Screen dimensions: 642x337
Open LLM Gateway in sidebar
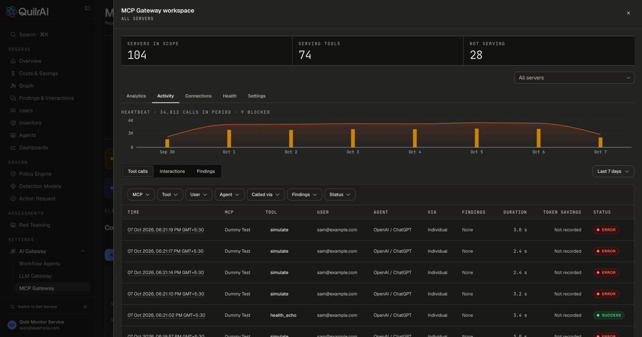35,276
